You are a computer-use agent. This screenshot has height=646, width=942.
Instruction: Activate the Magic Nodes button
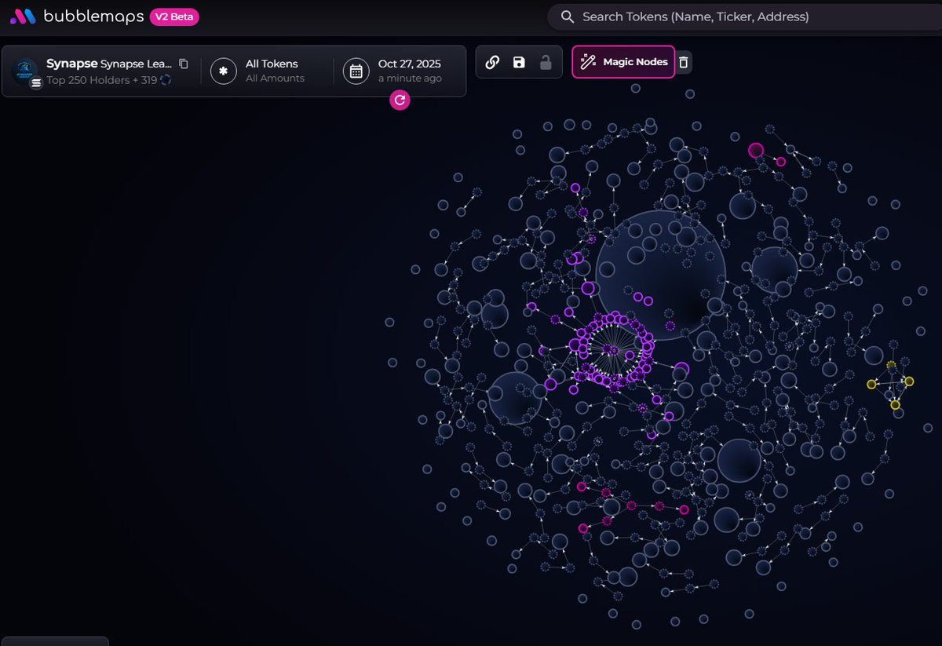pos(623,62)
